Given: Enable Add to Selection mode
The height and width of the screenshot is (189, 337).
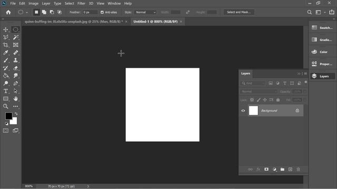Looking at the screenshot, I should click(44, 12).
